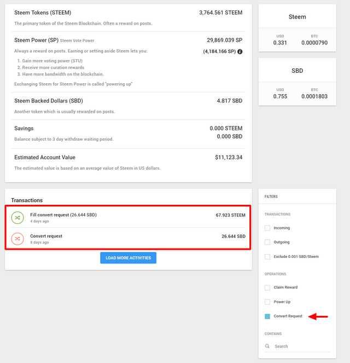Image resolution: width=350 pixels, height=363 pixels.
Task: Click the Steem Power (SP) heading
Action: [x=36, y=41]
